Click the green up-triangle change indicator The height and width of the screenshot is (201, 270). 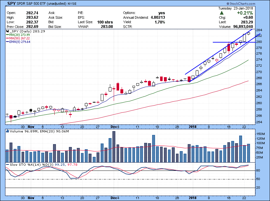coord(222,13)
